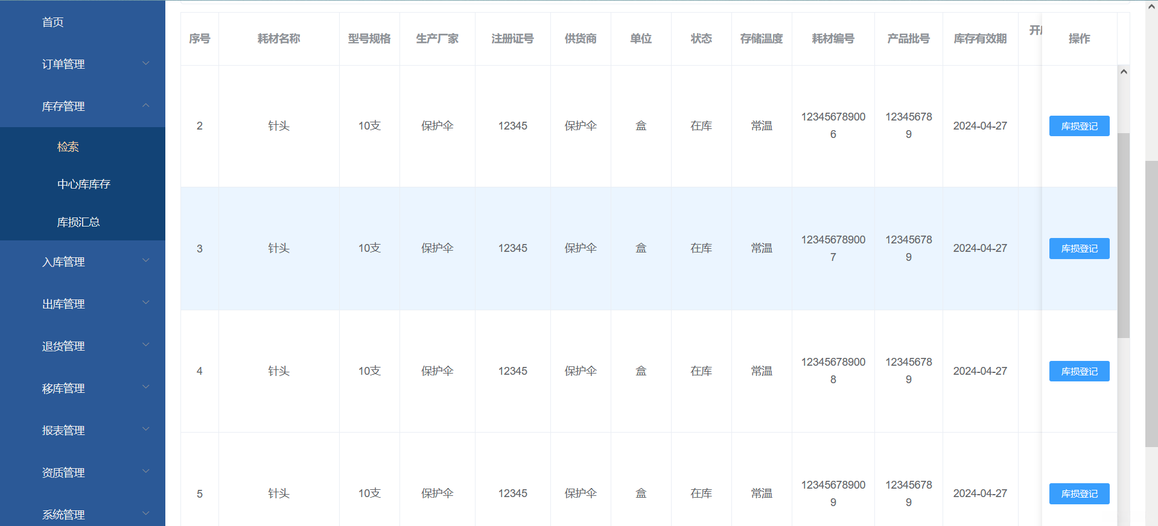Click the sequence number 3 cell
1158x526 pixels.
pyautogui.click(x=200, y=248)
